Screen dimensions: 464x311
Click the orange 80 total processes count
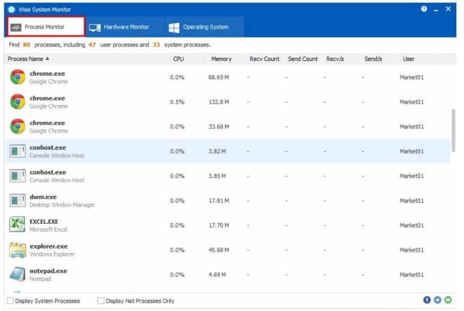pos(27,45)
